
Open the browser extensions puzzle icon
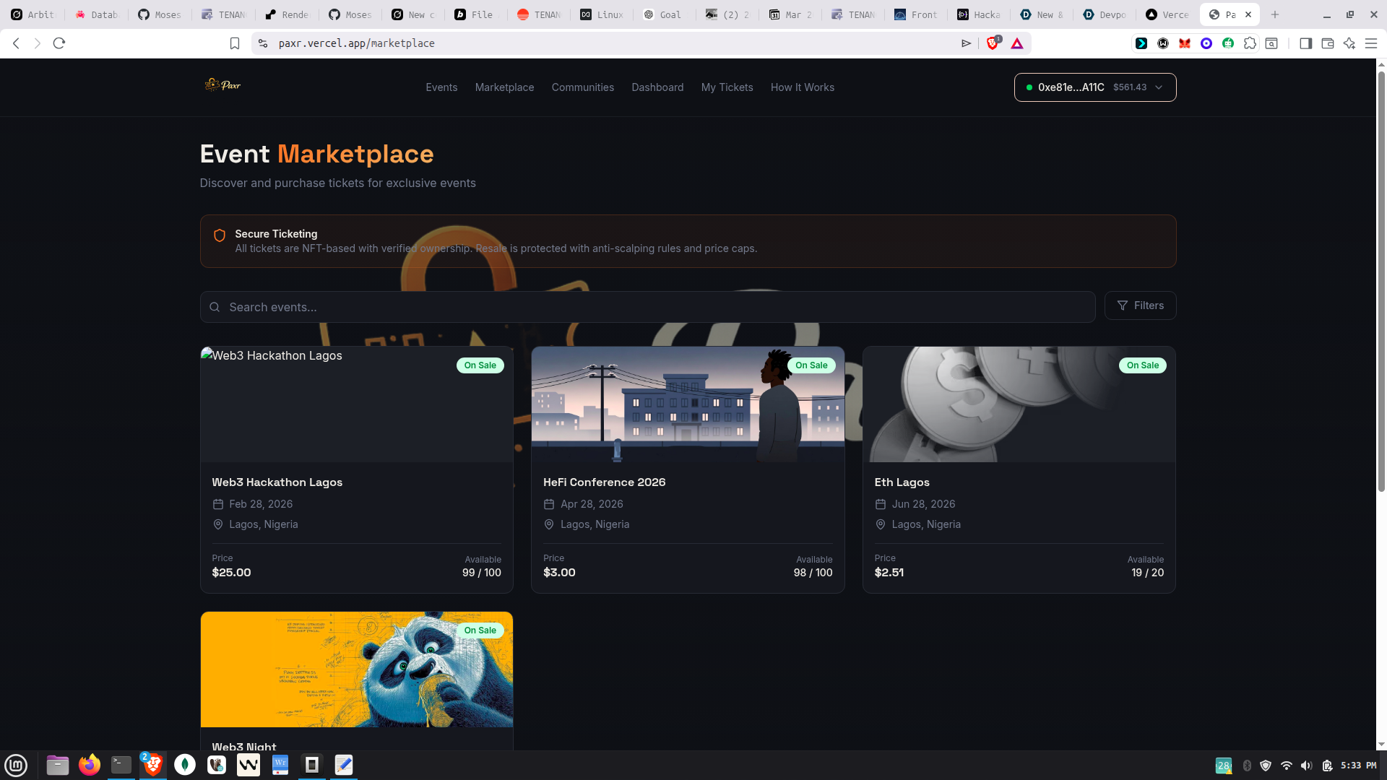1250,43
